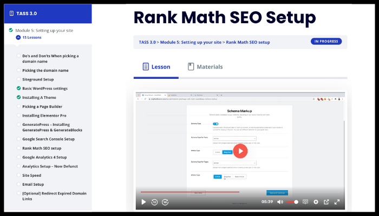Toggle completion circle for Picking a Page Builder
This screenshot has height=216, width=379.
pos(18,106)
